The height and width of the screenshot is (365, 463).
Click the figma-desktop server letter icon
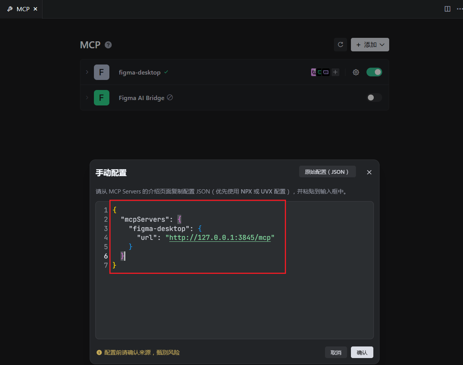(x=102, y=72)
